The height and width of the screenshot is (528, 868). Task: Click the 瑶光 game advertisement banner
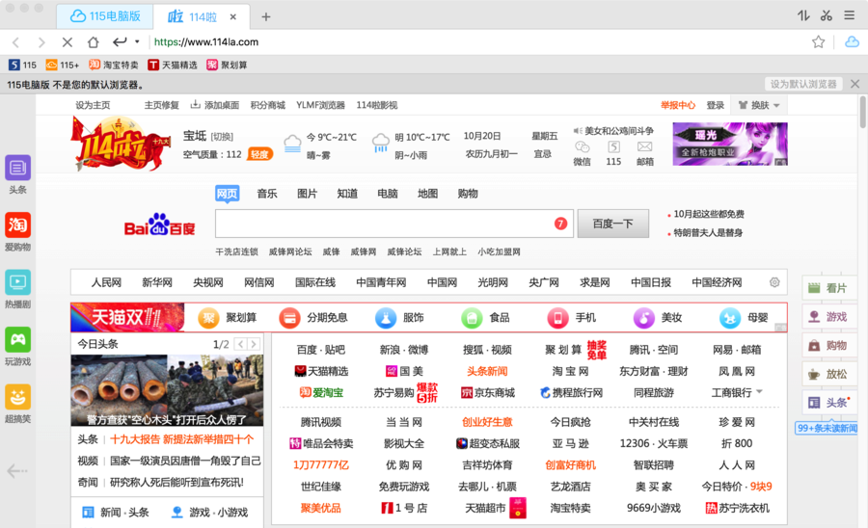730,144
